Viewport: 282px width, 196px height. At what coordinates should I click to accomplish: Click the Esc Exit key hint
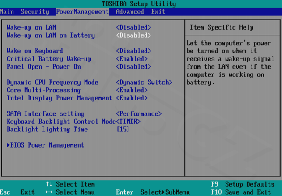(17, 192)
